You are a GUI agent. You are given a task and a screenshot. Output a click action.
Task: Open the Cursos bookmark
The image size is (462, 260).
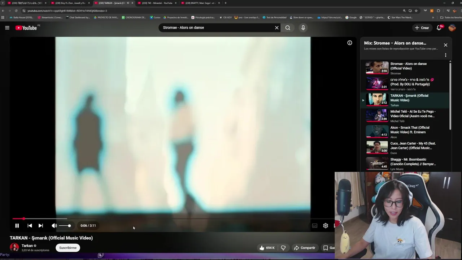point(155,17)
